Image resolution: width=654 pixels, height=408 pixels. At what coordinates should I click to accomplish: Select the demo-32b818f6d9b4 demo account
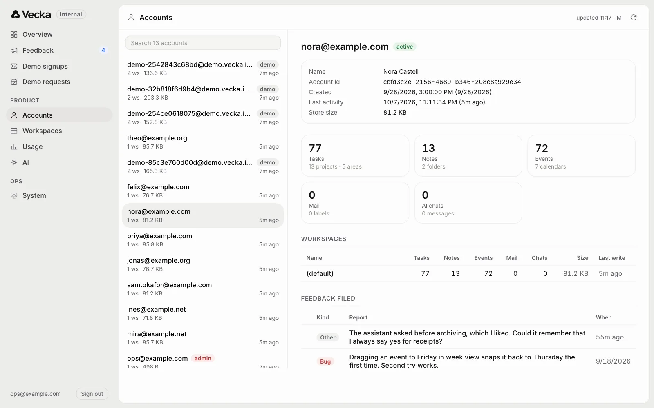point(203,93)
